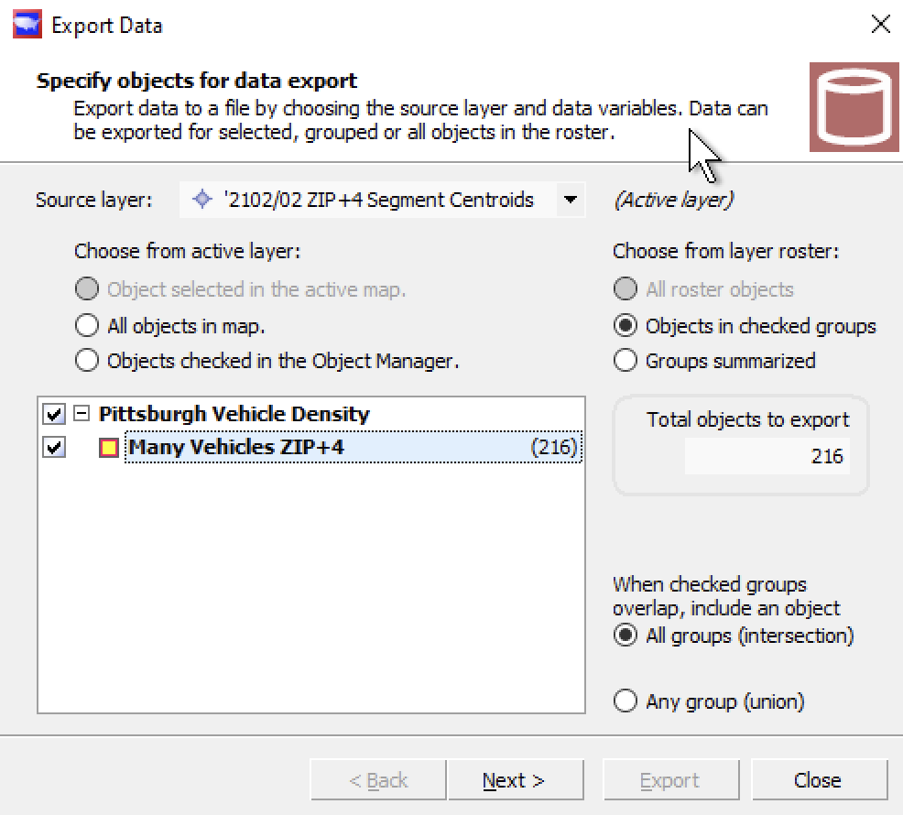Screen dimensions: 903x815
Task: Select Objects checked in the Object Manager
Action: click(87, 360)
